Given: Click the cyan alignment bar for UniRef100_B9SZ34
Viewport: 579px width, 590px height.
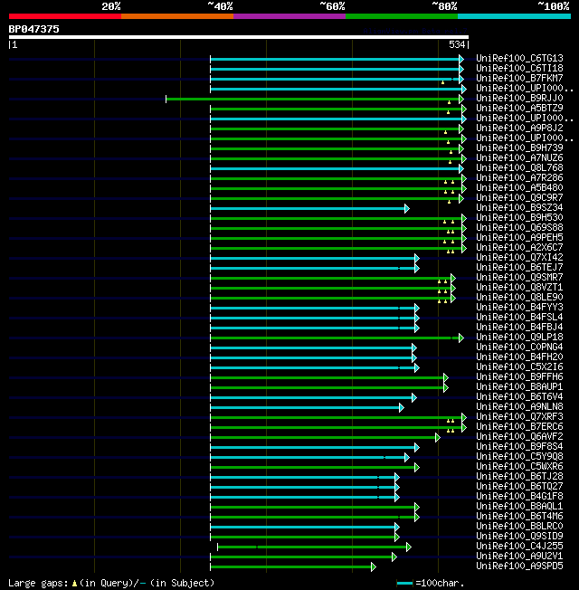Looking at the screenshot, I should coord(308,208).
